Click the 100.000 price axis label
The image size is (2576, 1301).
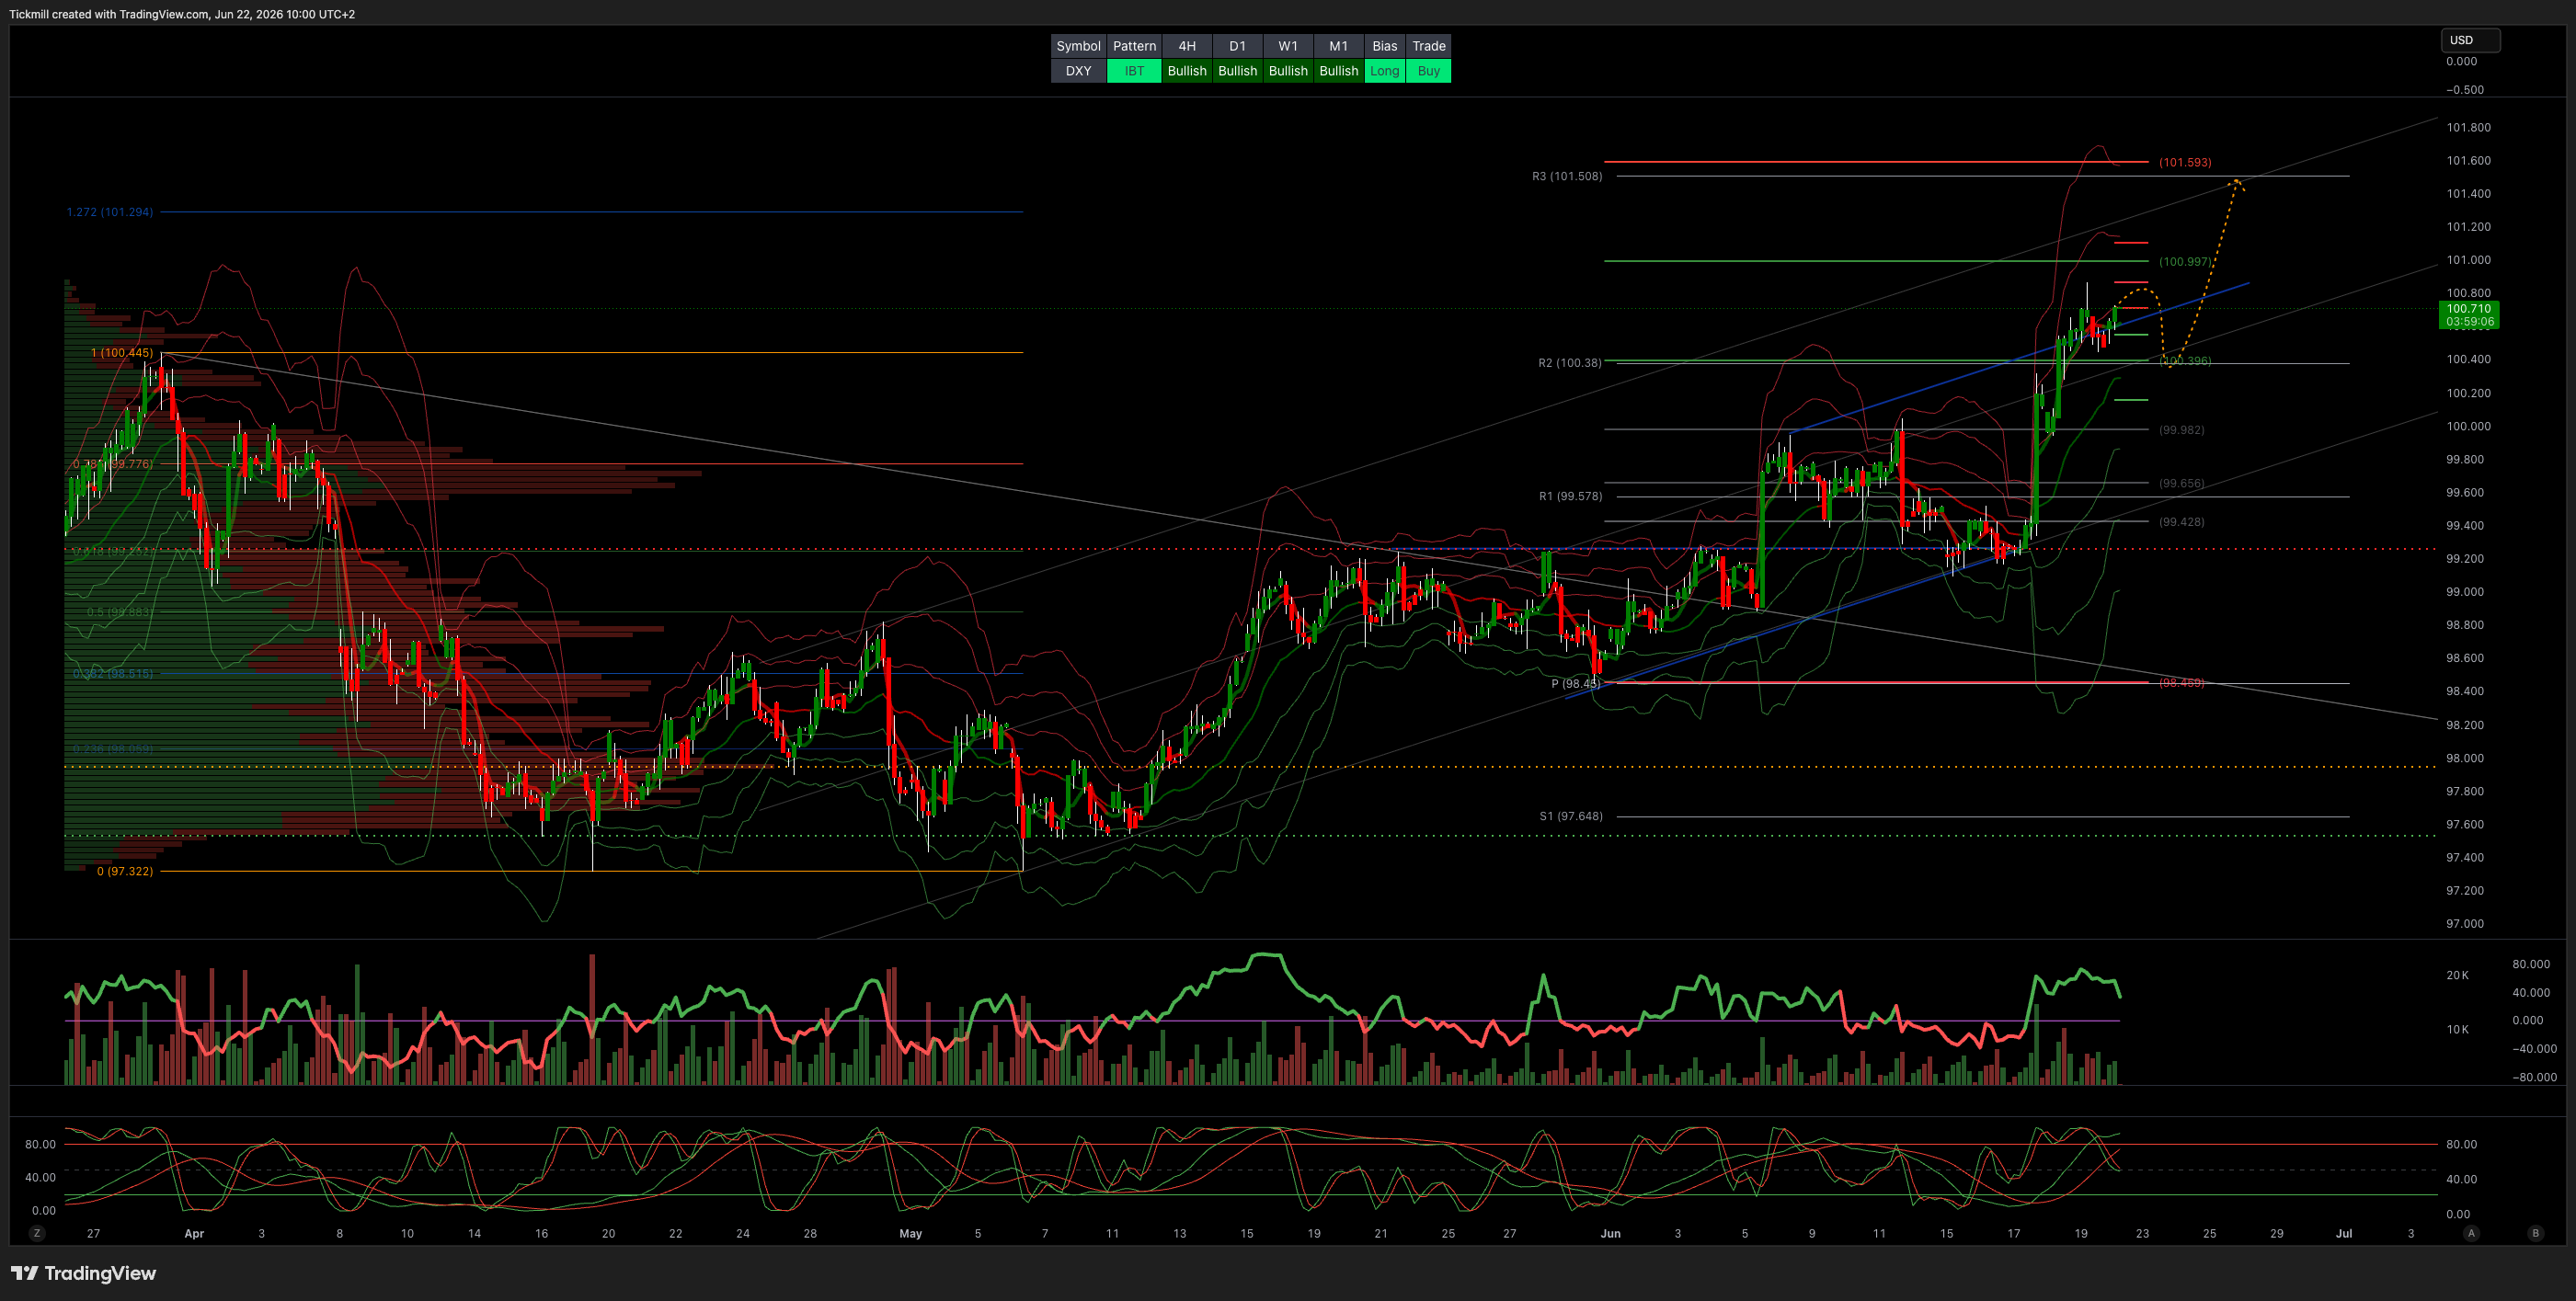click(x=2468, y=426)
